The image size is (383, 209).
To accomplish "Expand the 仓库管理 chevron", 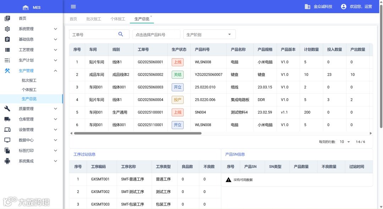I will tap(55, 119).
